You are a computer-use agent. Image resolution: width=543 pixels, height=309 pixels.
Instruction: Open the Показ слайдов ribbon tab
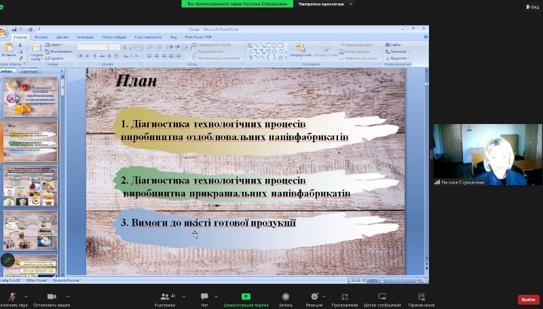click(114, 37)
